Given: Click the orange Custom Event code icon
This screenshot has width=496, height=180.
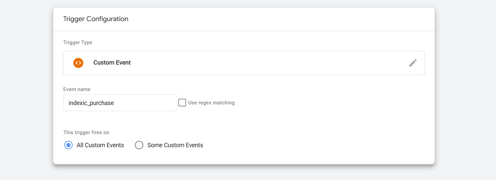Looking at the screenshot, I should click(x=78, y=63).
